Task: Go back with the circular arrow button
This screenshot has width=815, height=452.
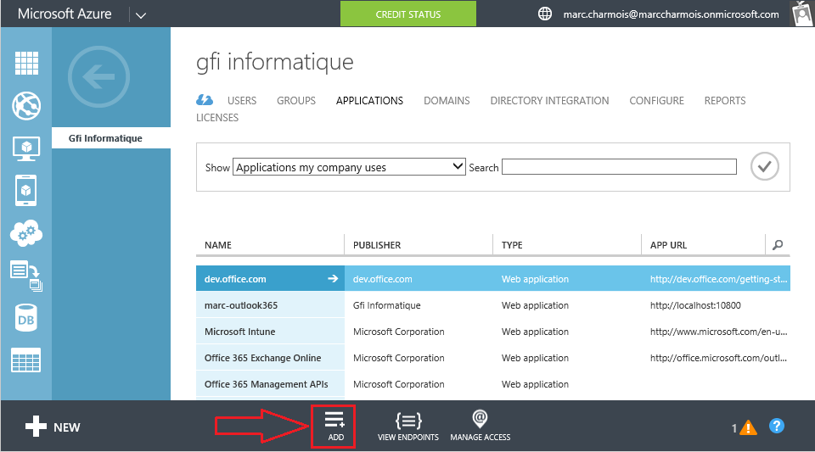Action: click(x=98, y=77)
